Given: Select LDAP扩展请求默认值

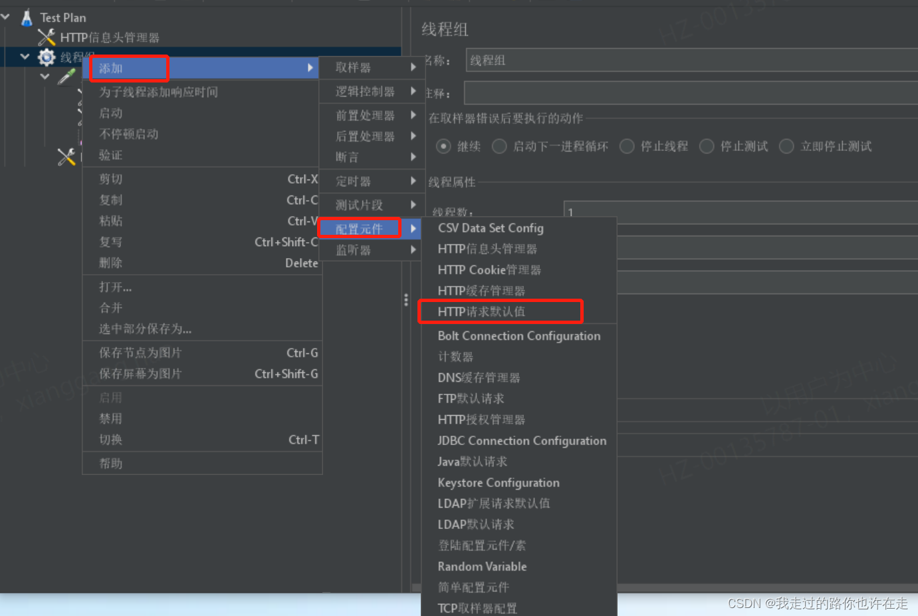Looking at the screenshot, I should pyautogui.click(x=519, y=504).
